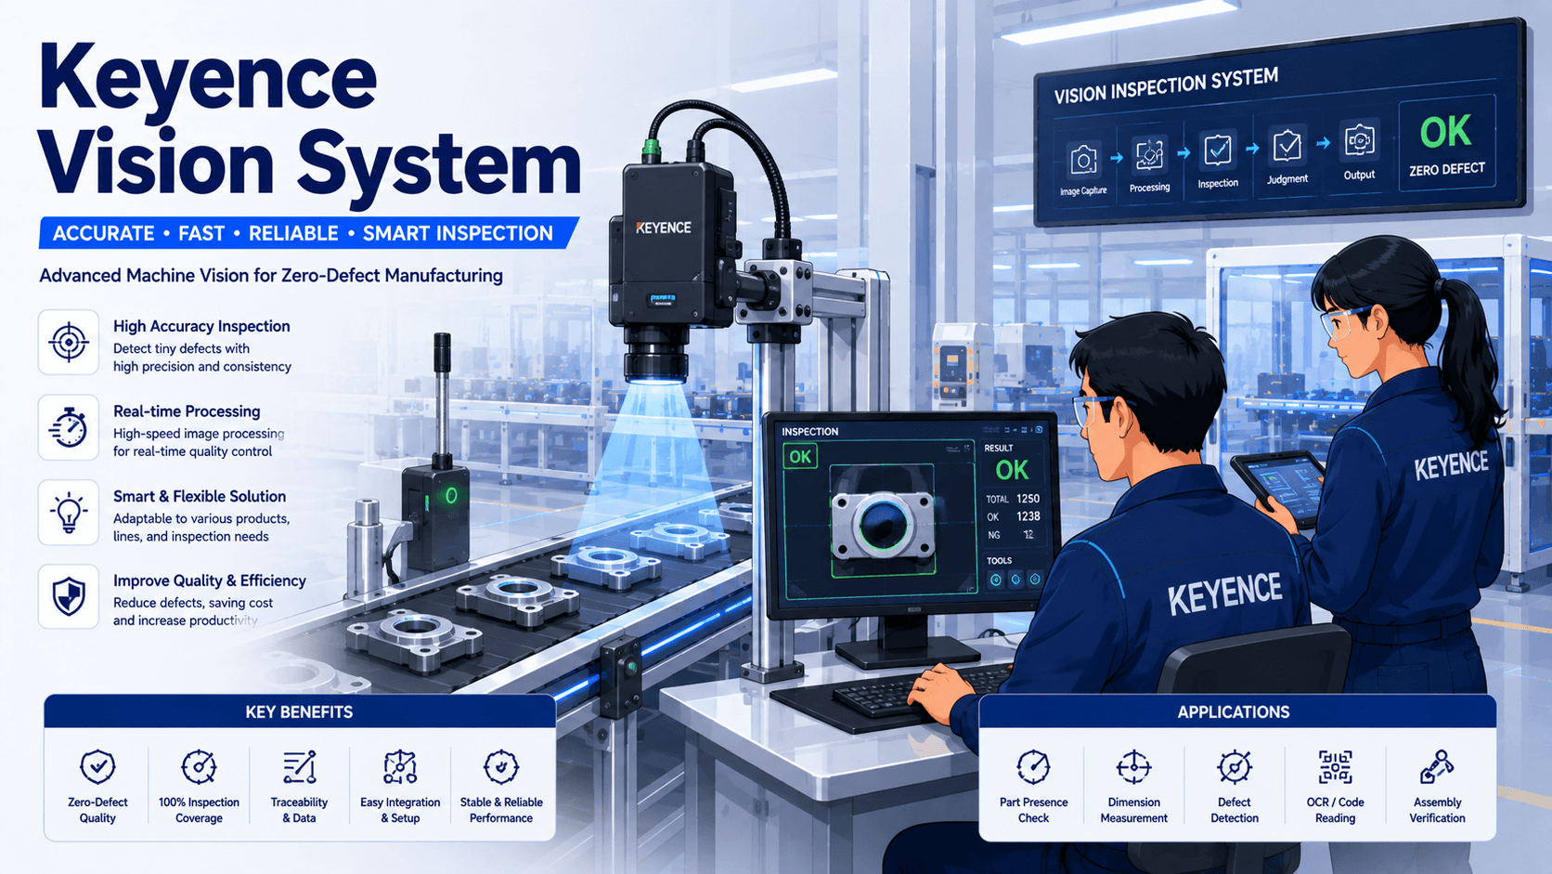Image resolution: width=1552 pixels, height=874 pixels.
Task: Click the TOTAL 1250 count on monitor
Action: pos(1013,499)
